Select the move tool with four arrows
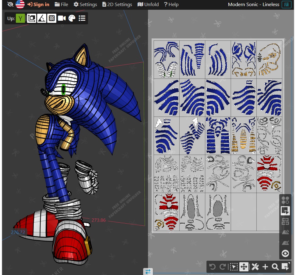Viewport: 296px width, 275px height. click(244, 267)
